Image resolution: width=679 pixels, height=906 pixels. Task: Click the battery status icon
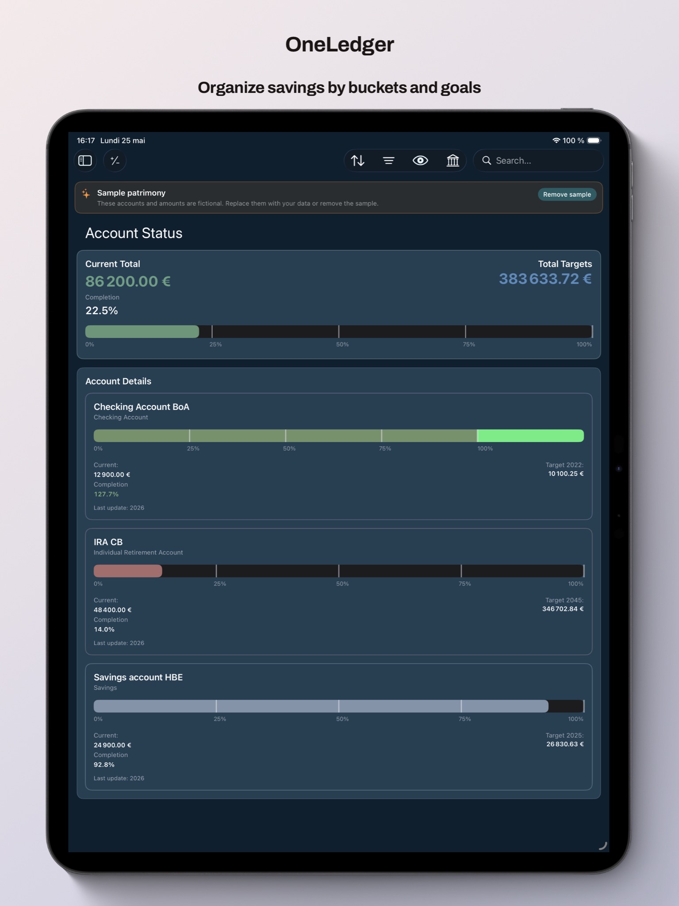pyautogui.click(x=594, y=140)
